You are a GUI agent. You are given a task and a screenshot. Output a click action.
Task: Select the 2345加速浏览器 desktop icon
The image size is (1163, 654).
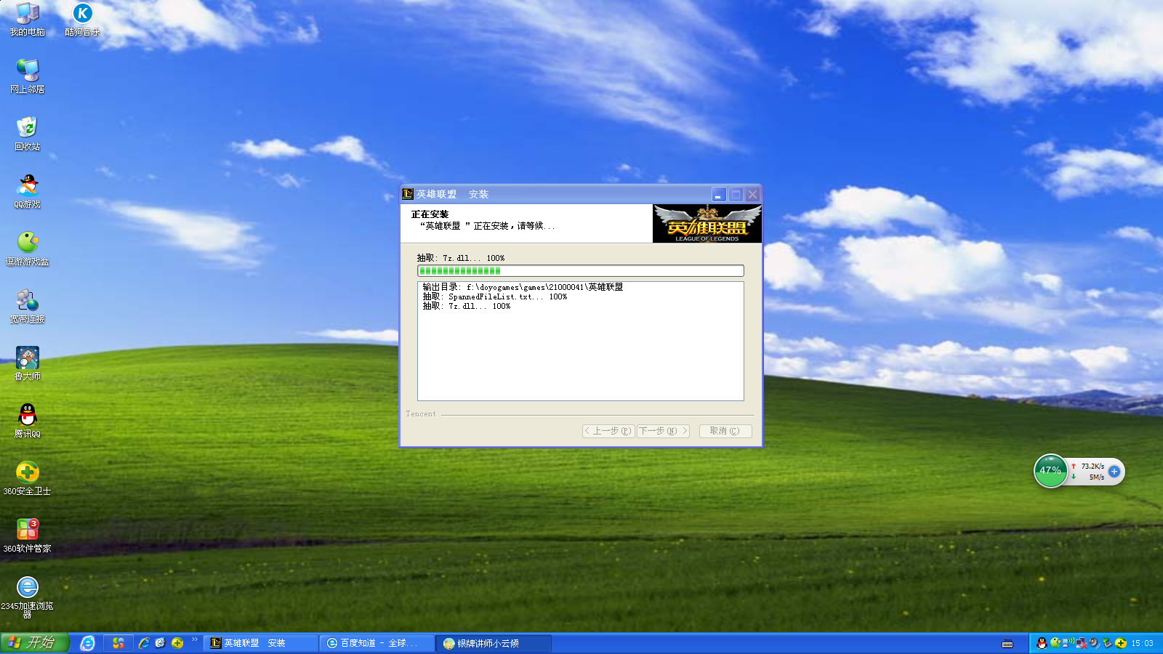(28, 597)
